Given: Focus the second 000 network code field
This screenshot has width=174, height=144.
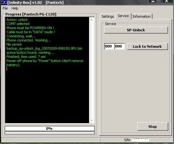Looking at the screenshot, I should [119, 46].
